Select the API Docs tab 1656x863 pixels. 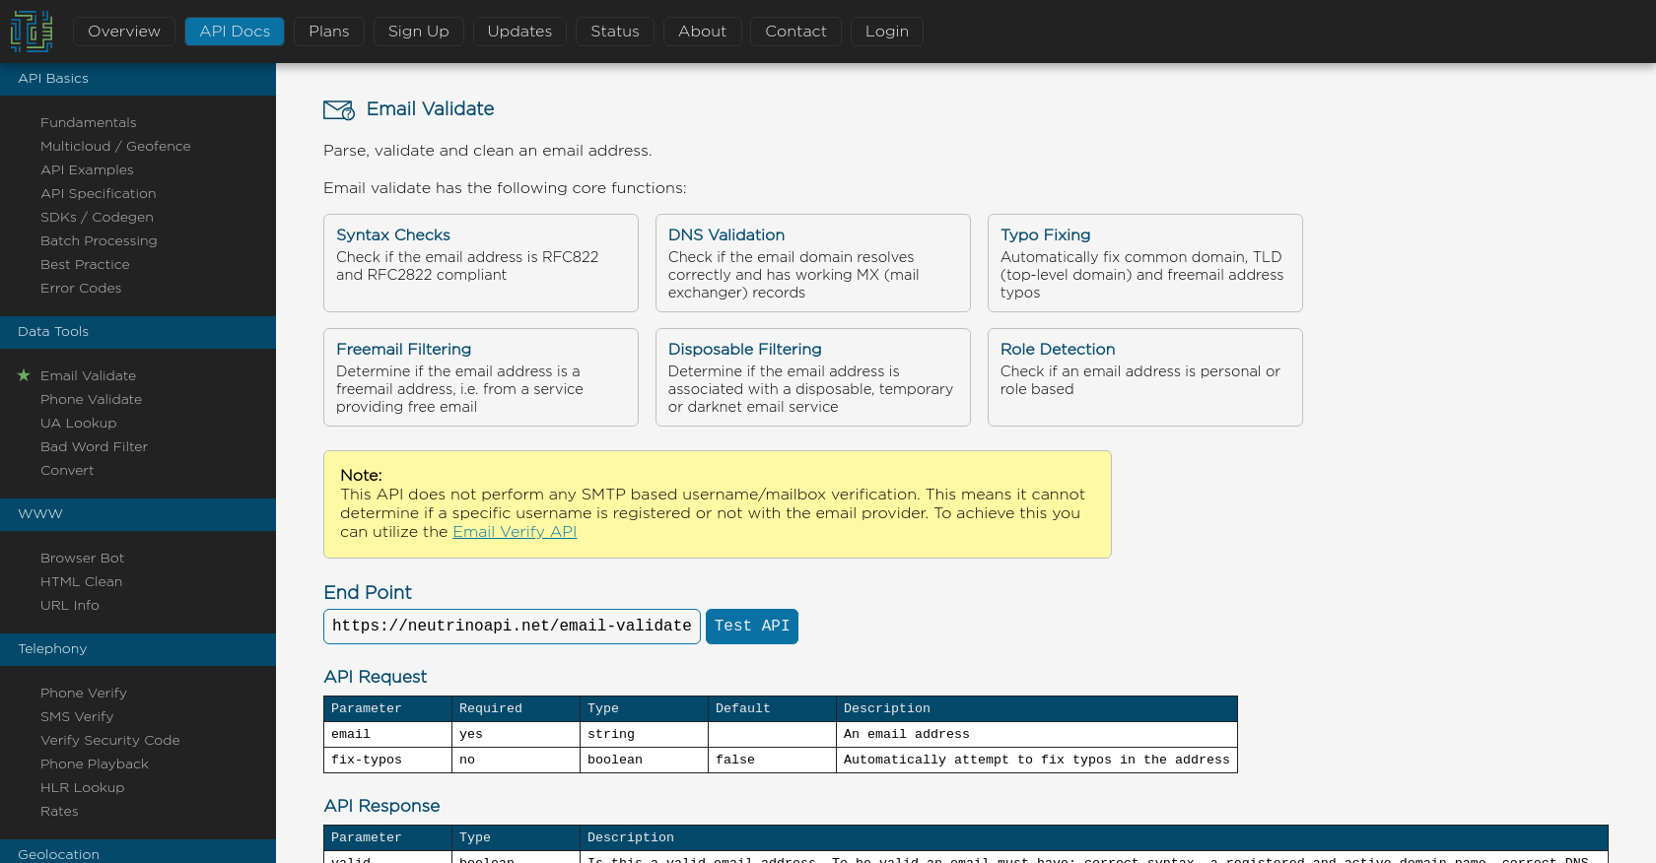[235, 32]
